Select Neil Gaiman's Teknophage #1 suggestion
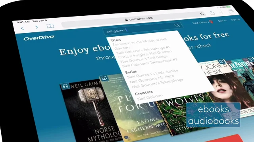The width and height of the screenshot is (254, 142). tap(143, 50)
